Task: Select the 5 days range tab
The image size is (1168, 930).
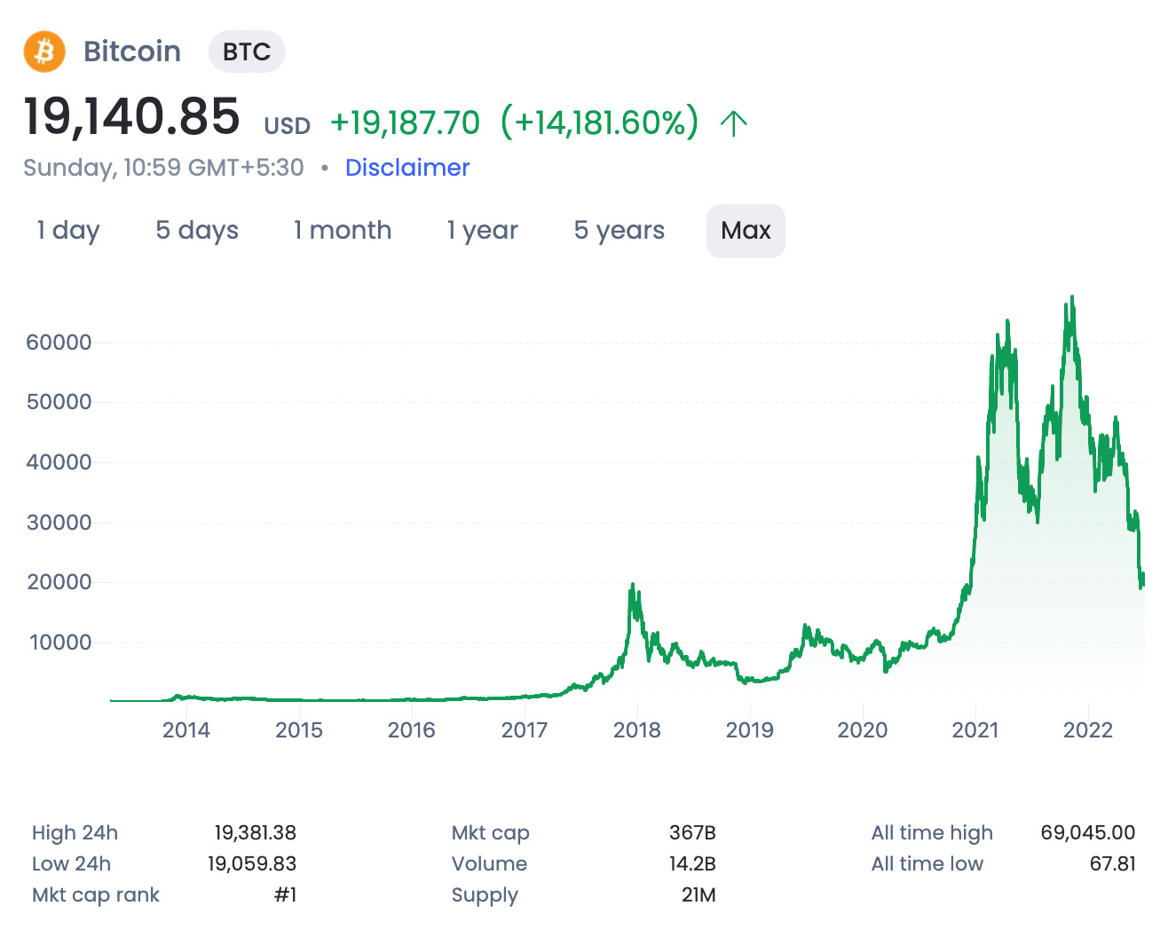Action: pos(197,231)
